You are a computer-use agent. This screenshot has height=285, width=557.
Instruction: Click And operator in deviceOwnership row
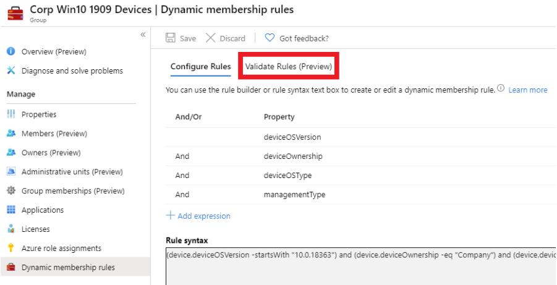point(182,156)
